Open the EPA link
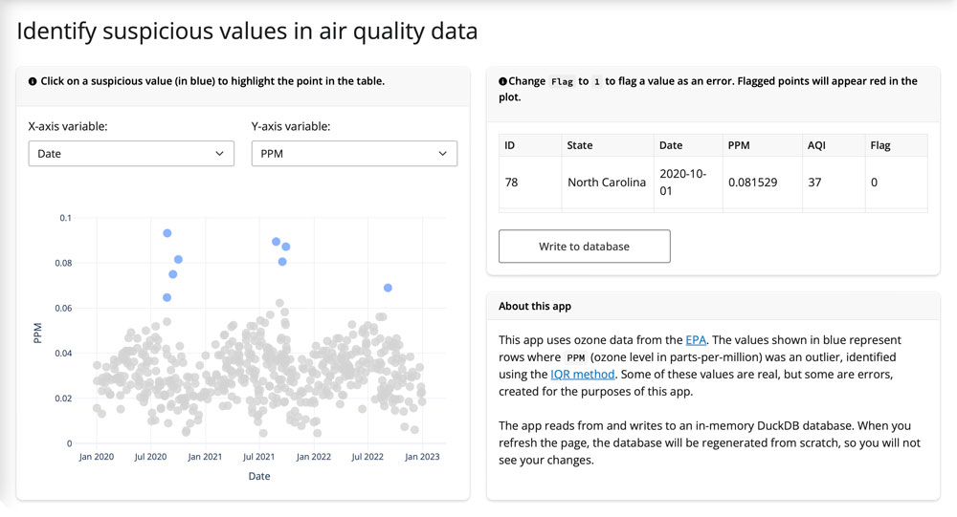This screenshot has width=957, height=517. pyautogui.click(x=695, y=340)
